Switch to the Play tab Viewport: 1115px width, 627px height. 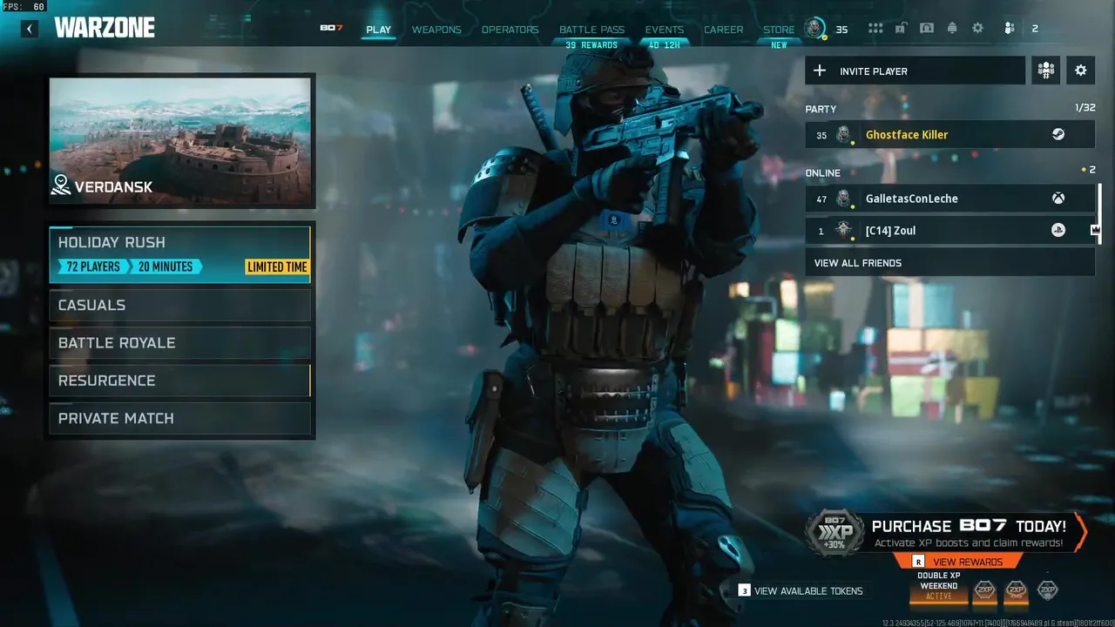pyautogui.click(x=379, y=30)
